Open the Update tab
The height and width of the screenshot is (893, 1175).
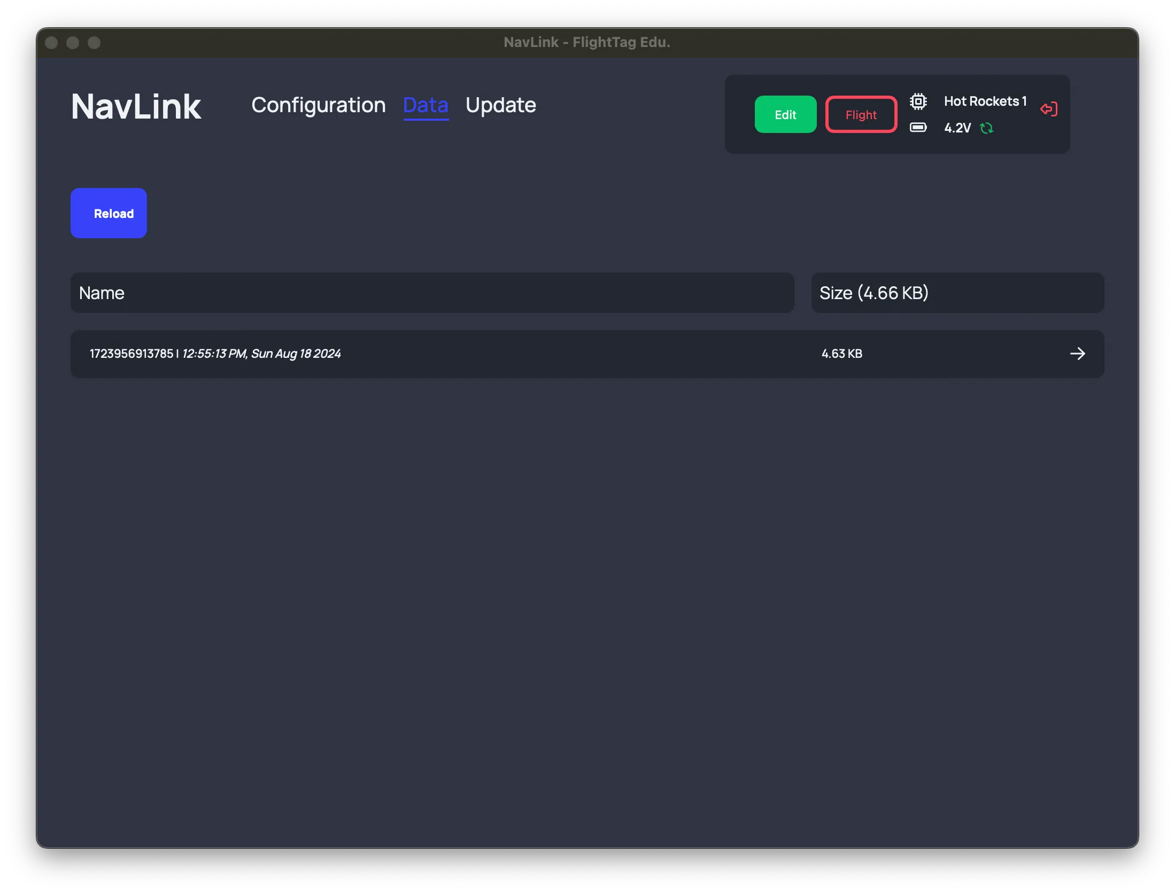tap(500, 105)
